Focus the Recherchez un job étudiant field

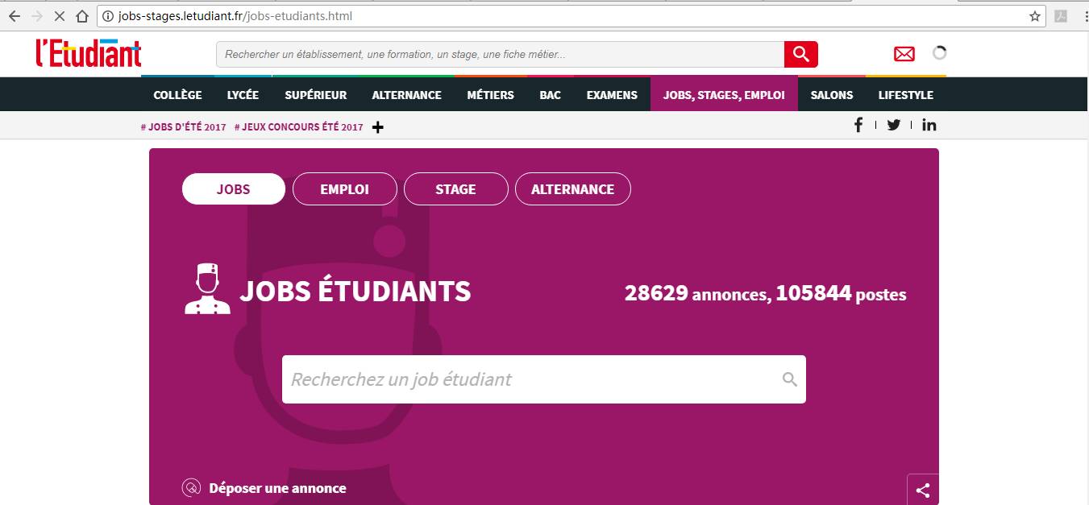coord(532,379)
